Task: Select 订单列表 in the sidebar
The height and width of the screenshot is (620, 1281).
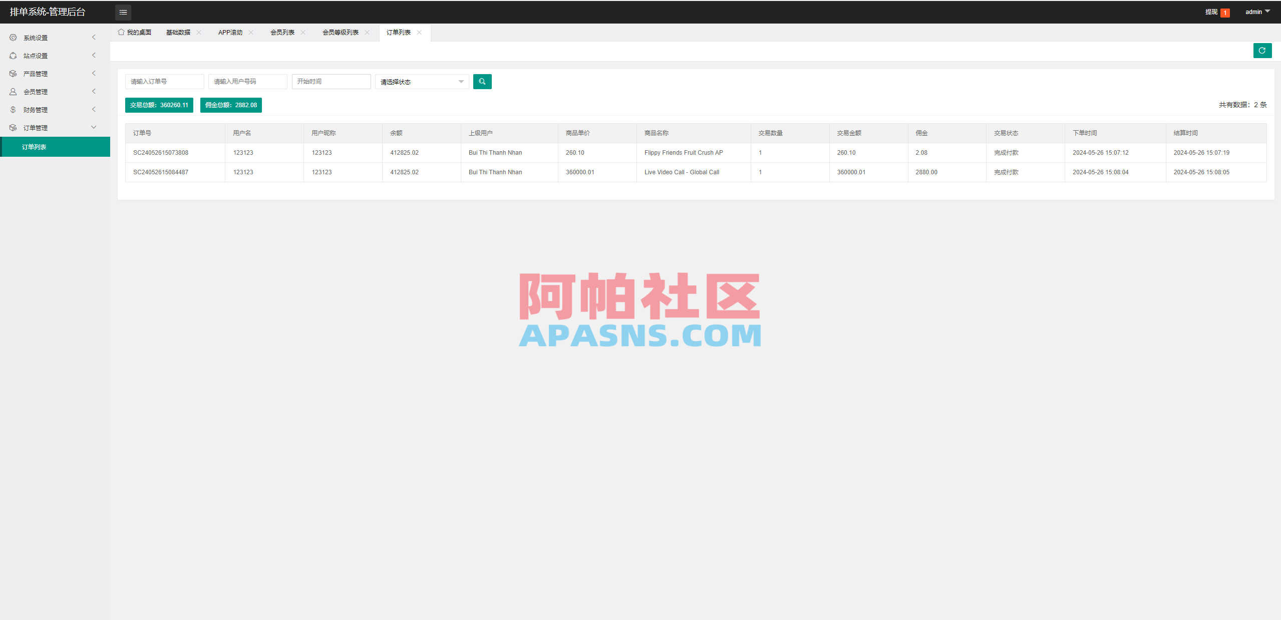Action: 33,147
